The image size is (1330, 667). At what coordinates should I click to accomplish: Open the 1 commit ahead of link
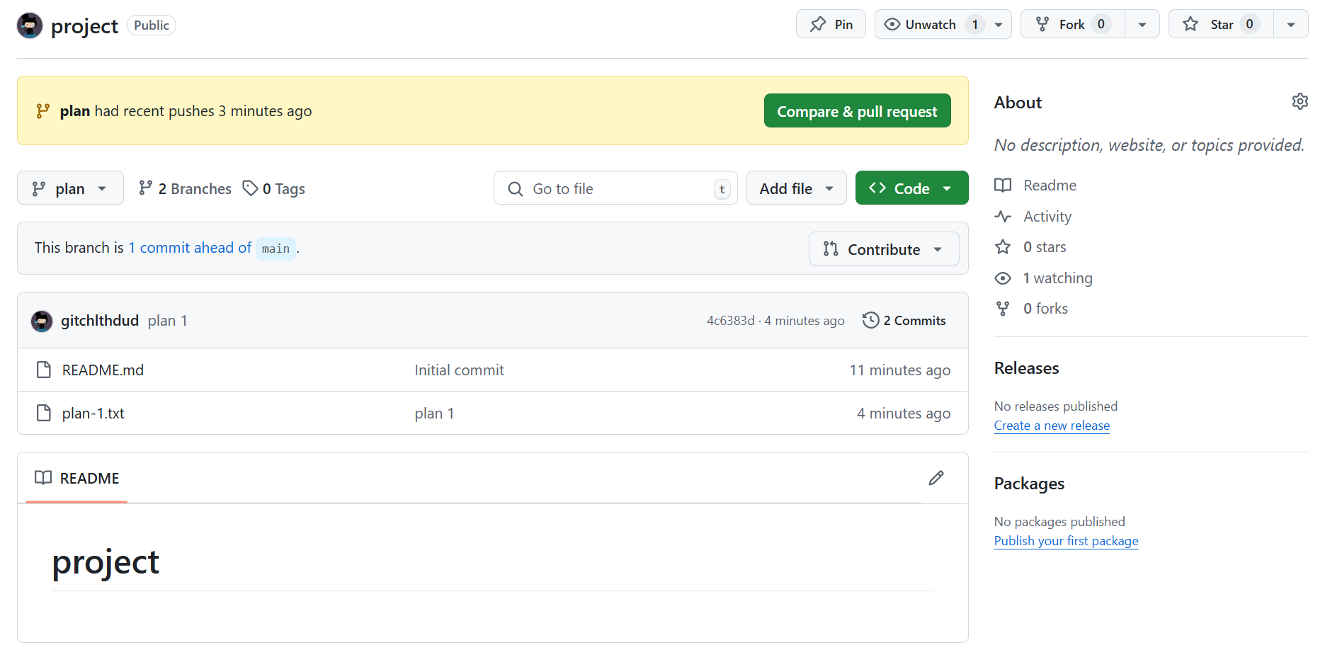coord(190,248)
